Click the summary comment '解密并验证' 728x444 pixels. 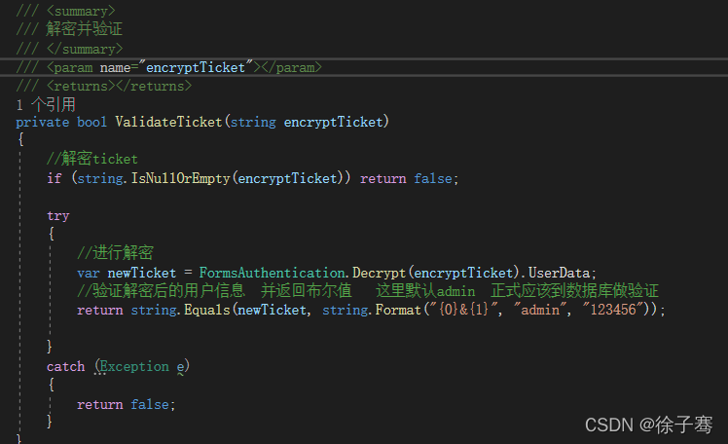coord(84,29)
